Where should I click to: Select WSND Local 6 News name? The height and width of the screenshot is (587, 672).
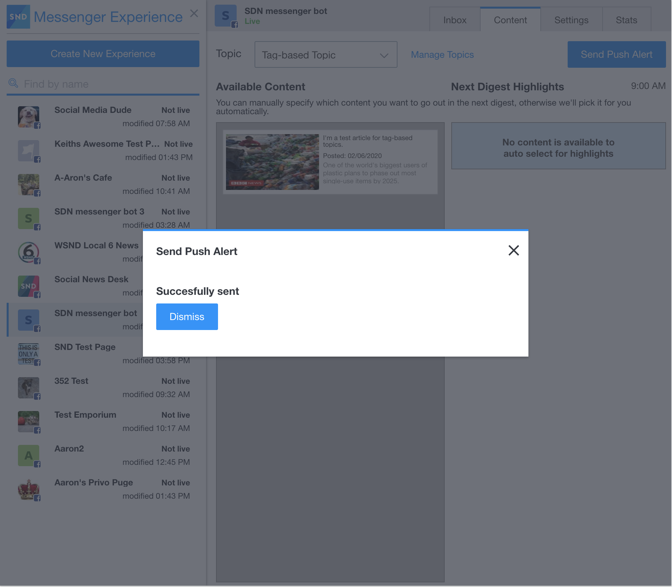click(x=96, y=245)
